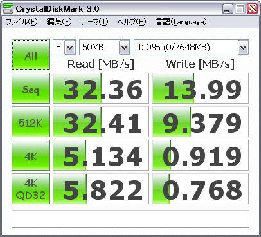This screenshot has width=261, height=237.
Task: Run all benchmarks with the All button
Action: tap(31, 55)
